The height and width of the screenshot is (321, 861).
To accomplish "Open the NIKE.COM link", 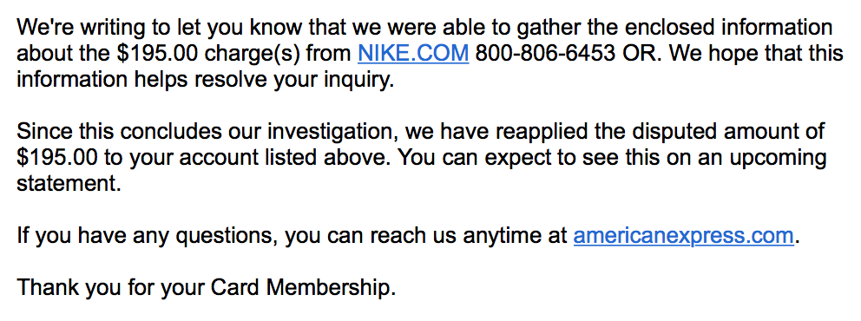I will (x=413, y=54).
